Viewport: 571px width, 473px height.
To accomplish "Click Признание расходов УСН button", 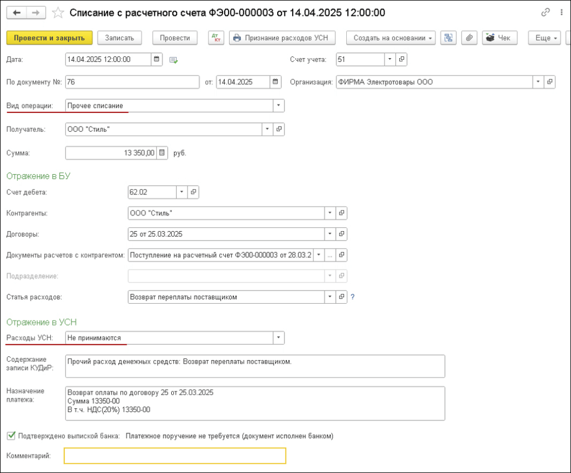I will pyautogui.click(x=282, y=38).
